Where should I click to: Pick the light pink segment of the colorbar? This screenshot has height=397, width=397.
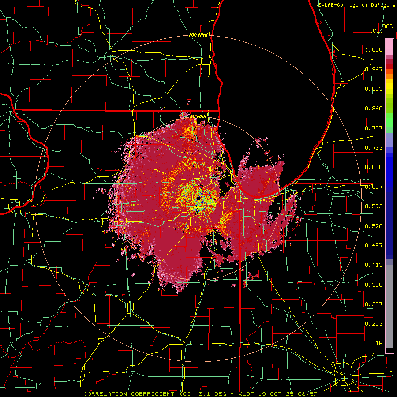pos(390,47)
